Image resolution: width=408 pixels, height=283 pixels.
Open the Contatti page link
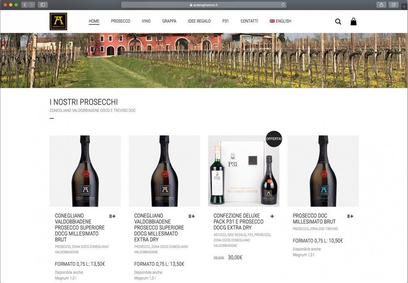[249, 21]
